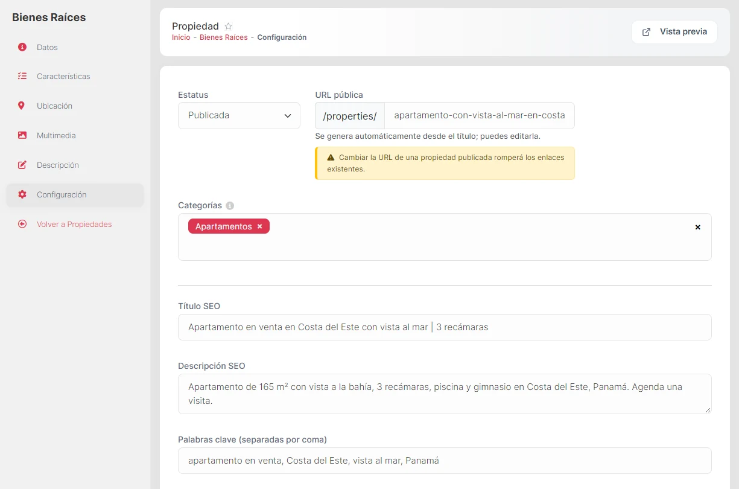Viewport: 739px width, 489px height.
Task: Click the Vista previa button
Action: coord(674,32)
